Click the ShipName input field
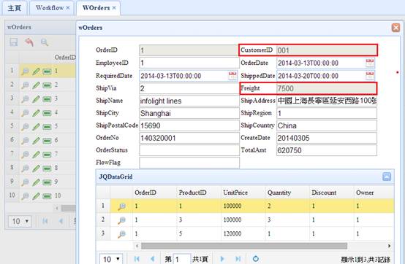This screenshot has width=405, height=264. point(189,101)
